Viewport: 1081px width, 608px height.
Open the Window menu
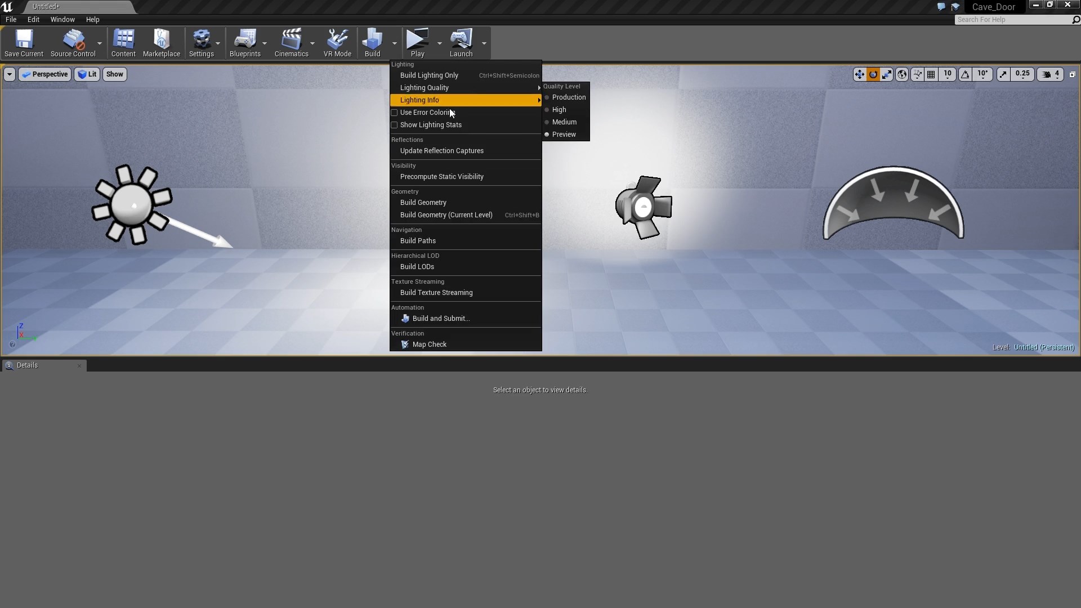point(62,20)
